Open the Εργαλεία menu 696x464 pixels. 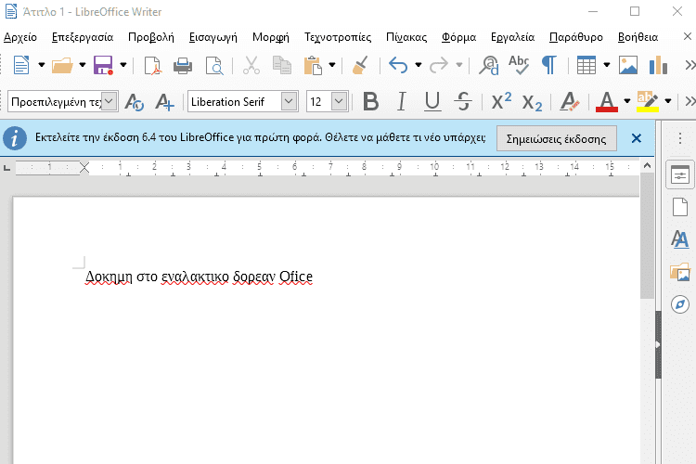[x=512, y=37]
